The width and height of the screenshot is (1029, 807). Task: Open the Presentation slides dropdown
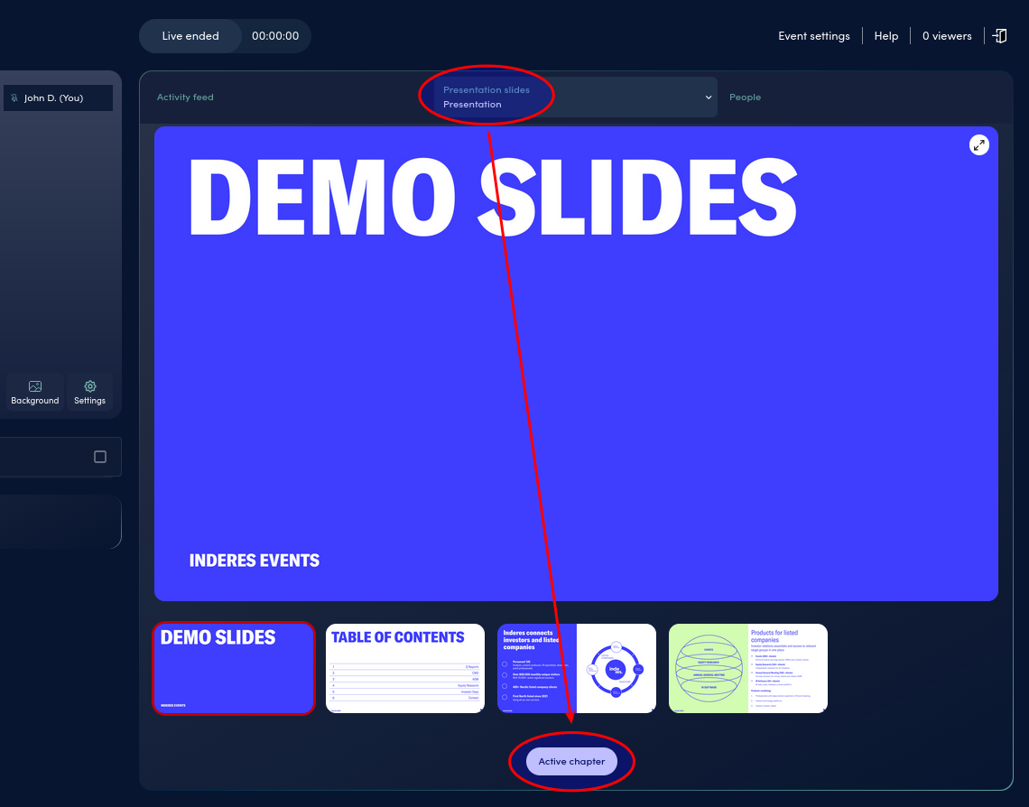tap(708, 97)
